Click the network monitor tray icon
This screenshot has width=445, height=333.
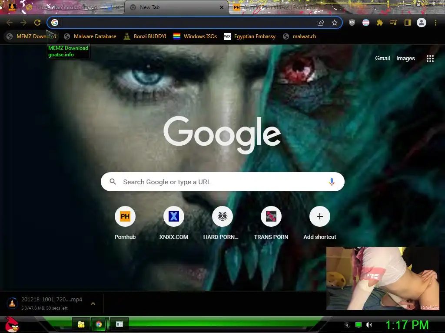(359, 325)
